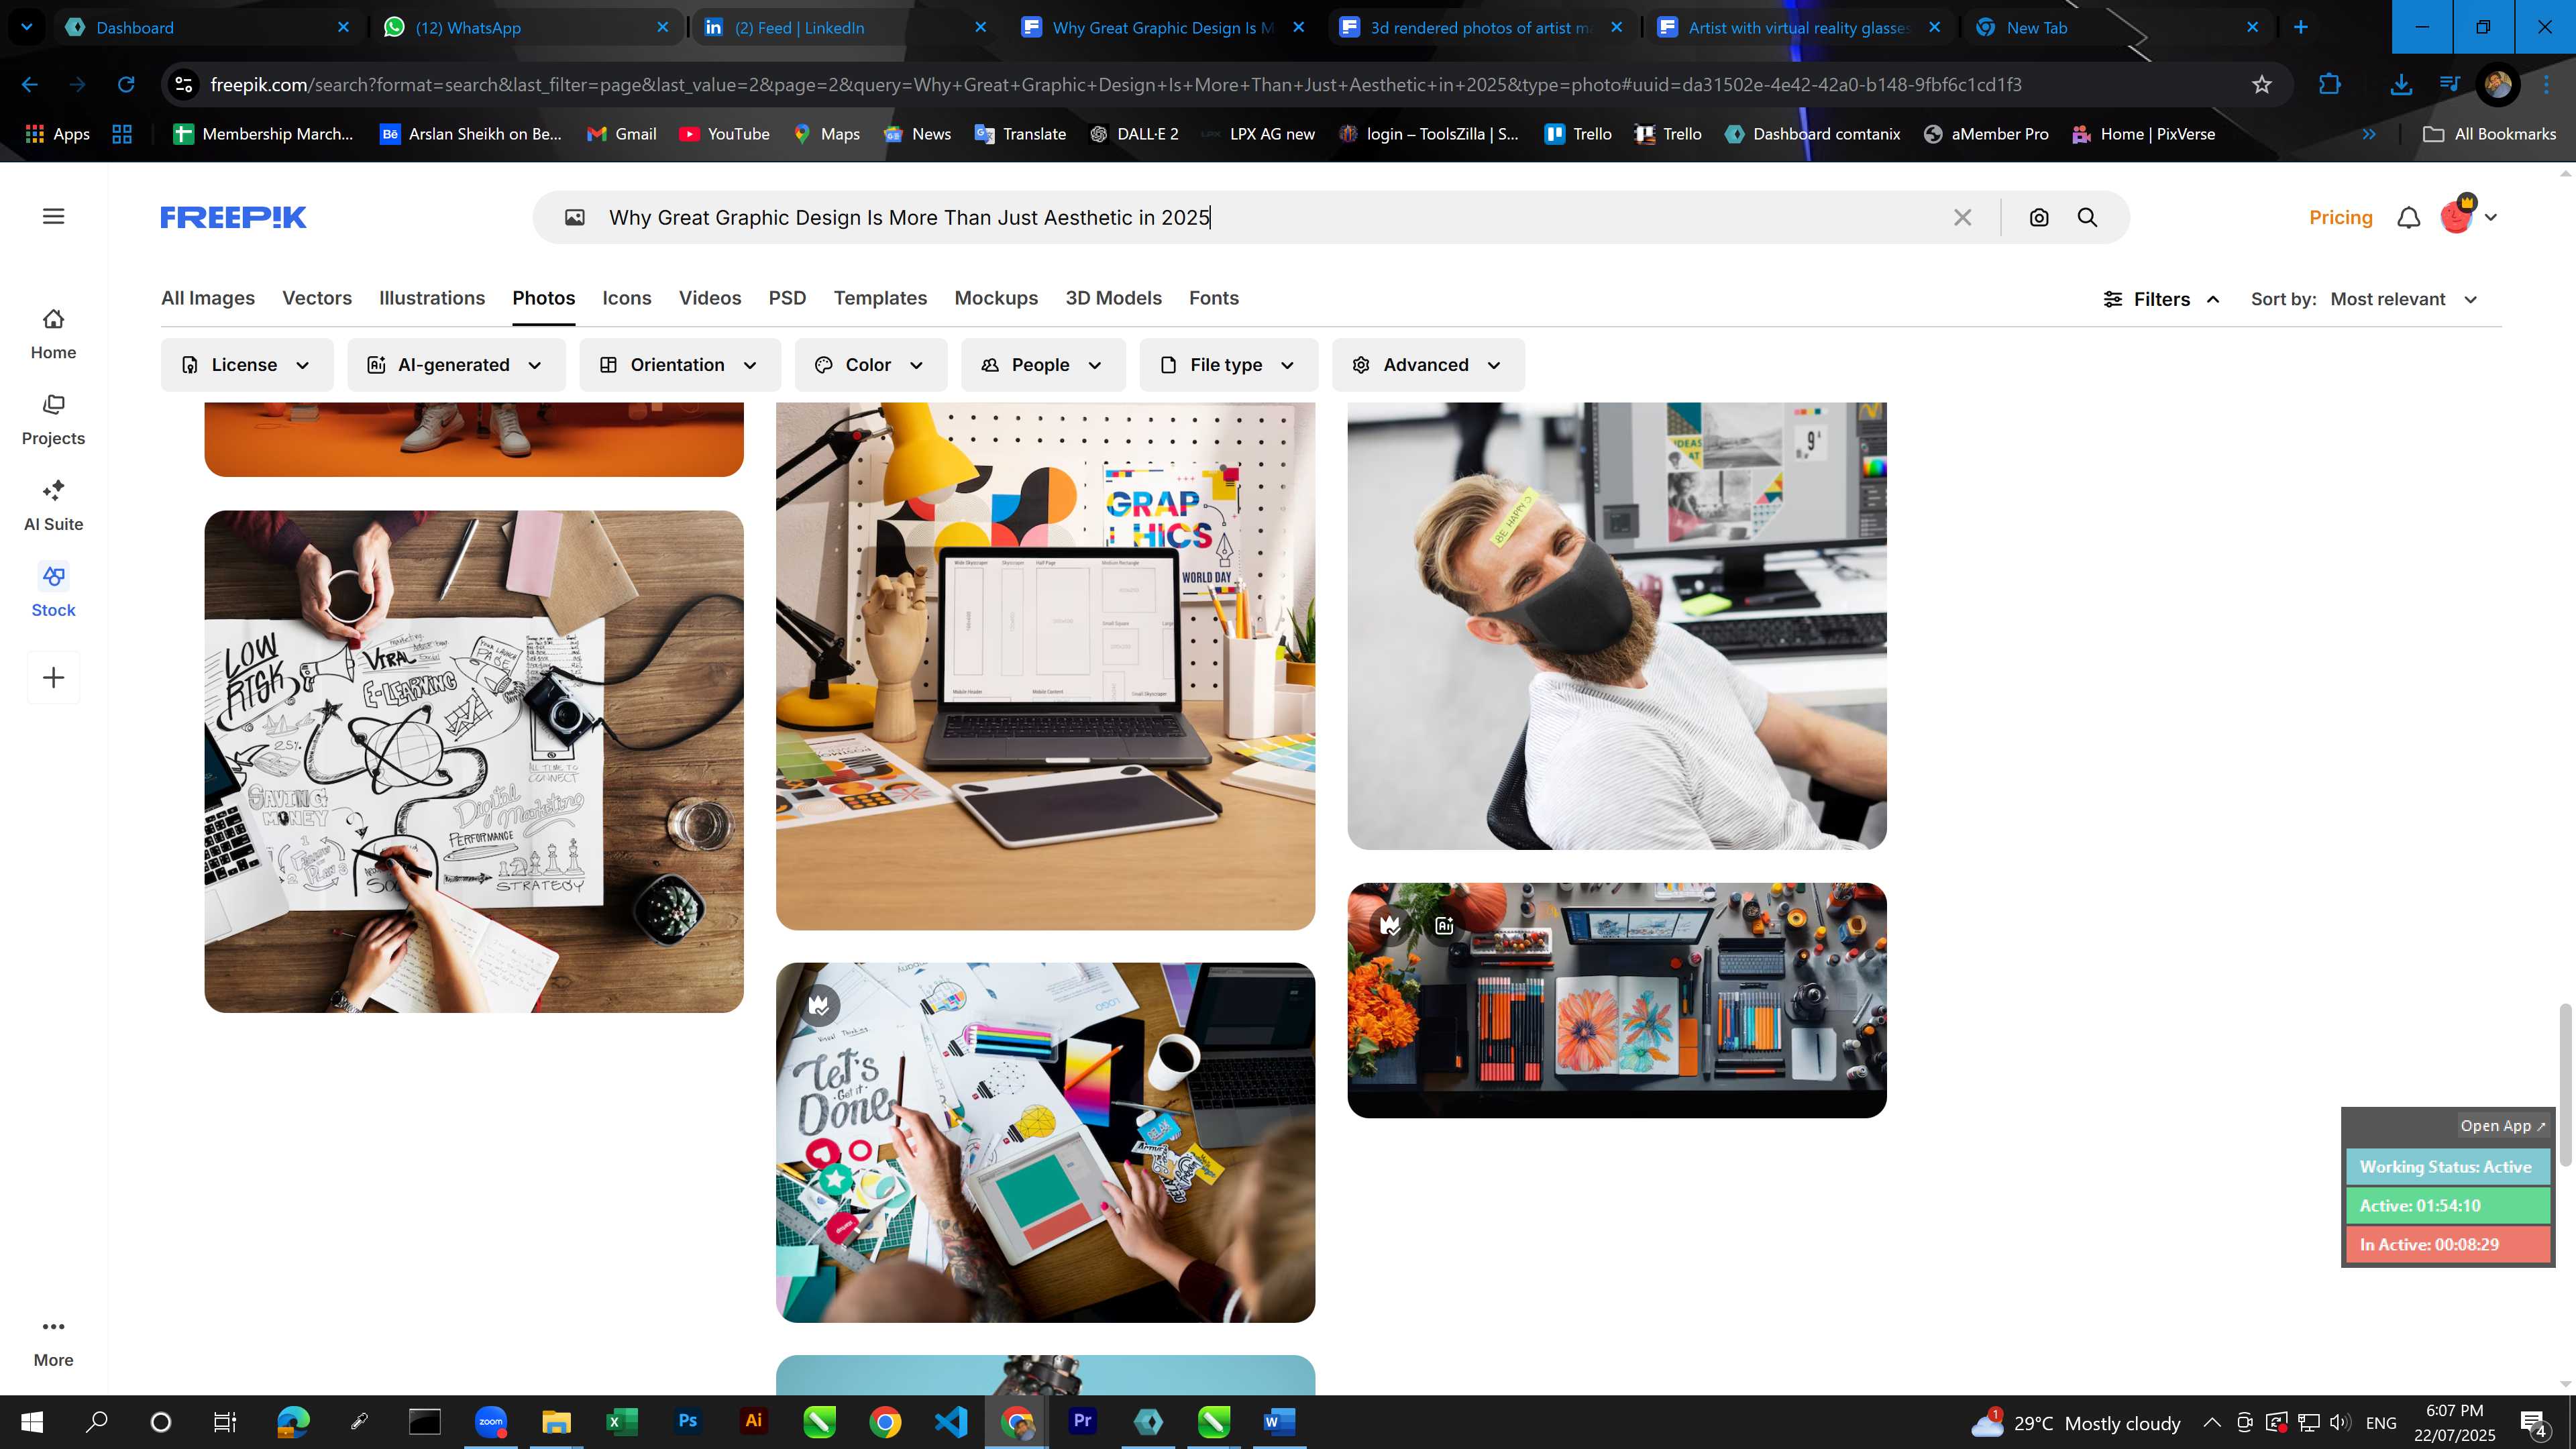Viewport: 2576px width, 1449px height.
Task: Switch to Feed | LinkedIn browser tab
Action: pos(844,28)
